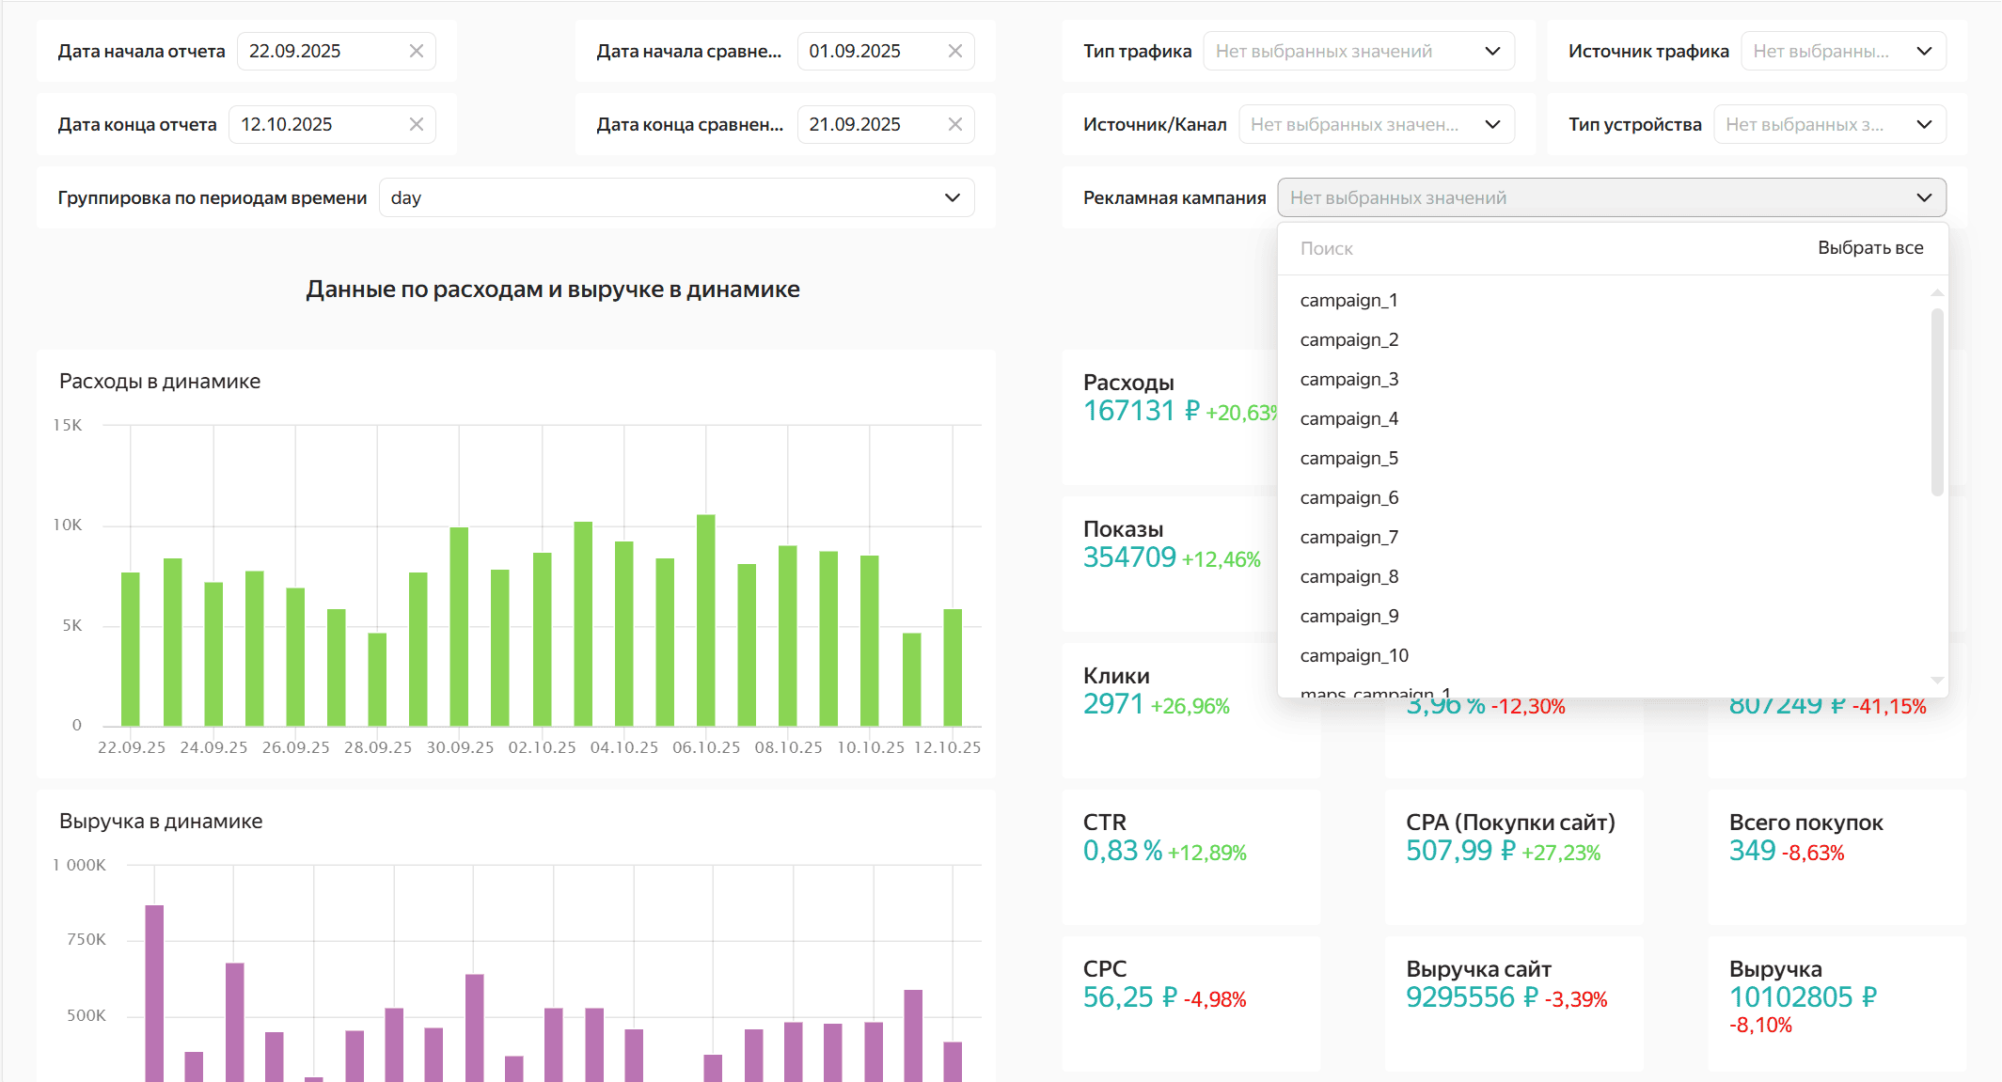Clear comparison start date 01.09.2025
Screen dimensions: 2002x1082
955,51
